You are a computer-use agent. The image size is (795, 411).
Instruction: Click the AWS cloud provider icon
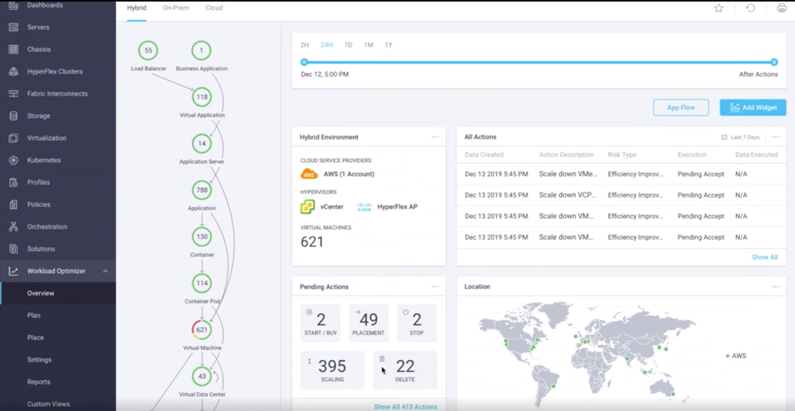(309, 174)
